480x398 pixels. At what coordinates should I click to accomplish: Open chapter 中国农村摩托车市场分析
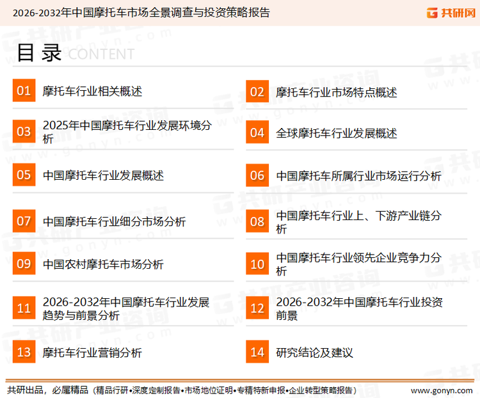point(103,264)
